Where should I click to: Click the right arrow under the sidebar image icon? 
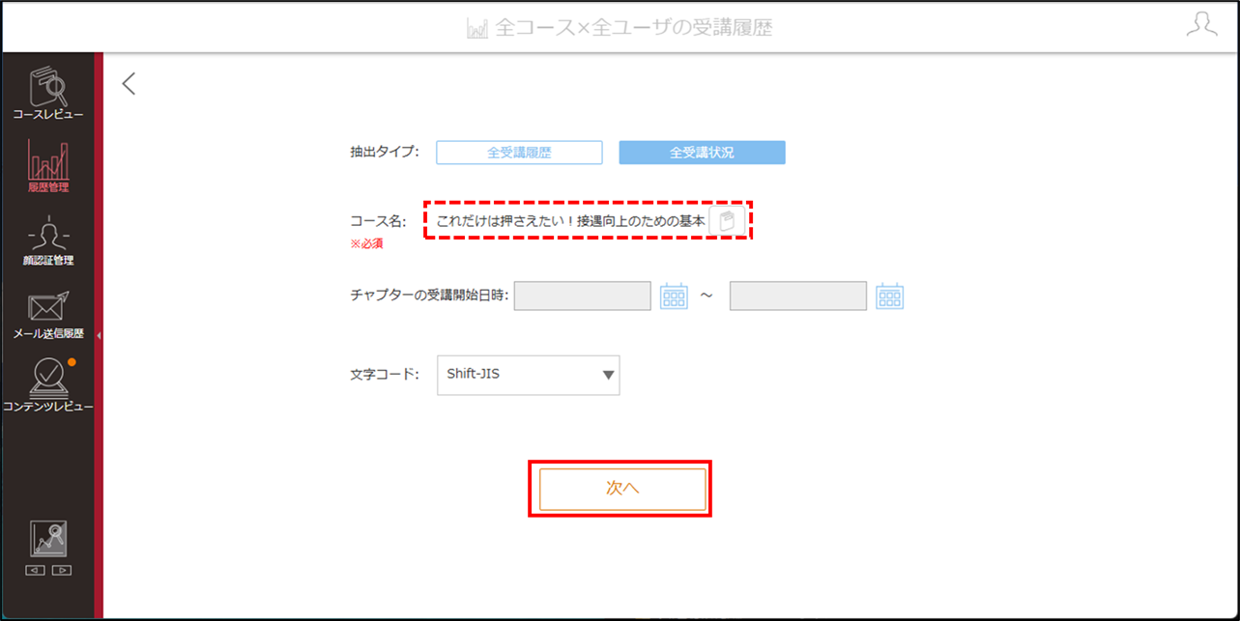click(62, 570)
